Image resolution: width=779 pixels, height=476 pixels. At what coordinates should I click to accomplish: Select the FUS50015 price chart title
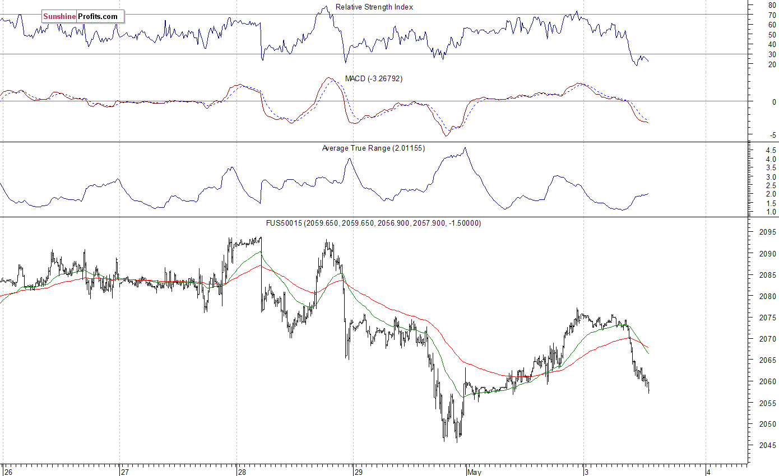(x=373, y=223)
